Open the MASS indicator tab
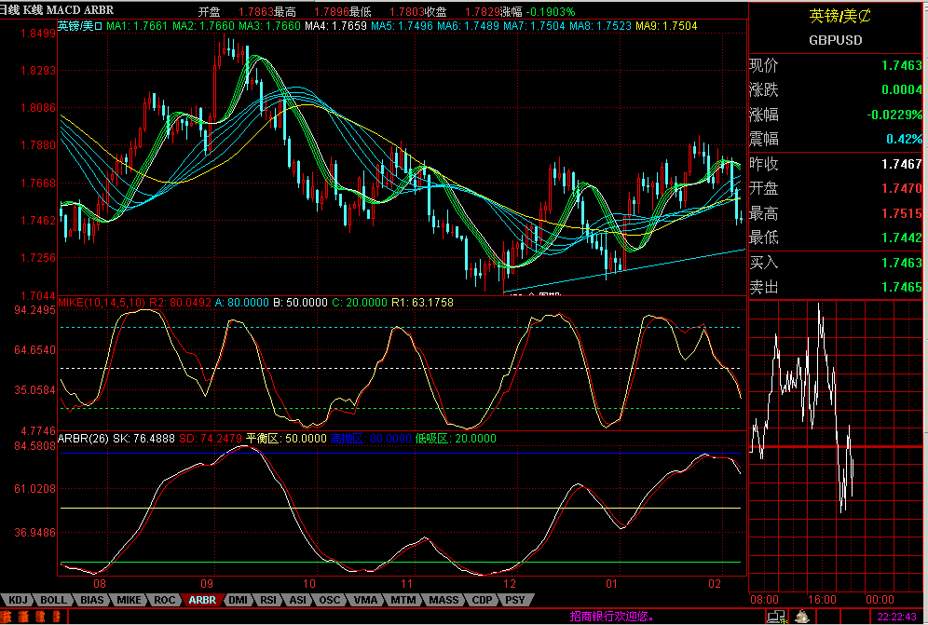This screenshot has height=625, width=928. click(444, 600)
